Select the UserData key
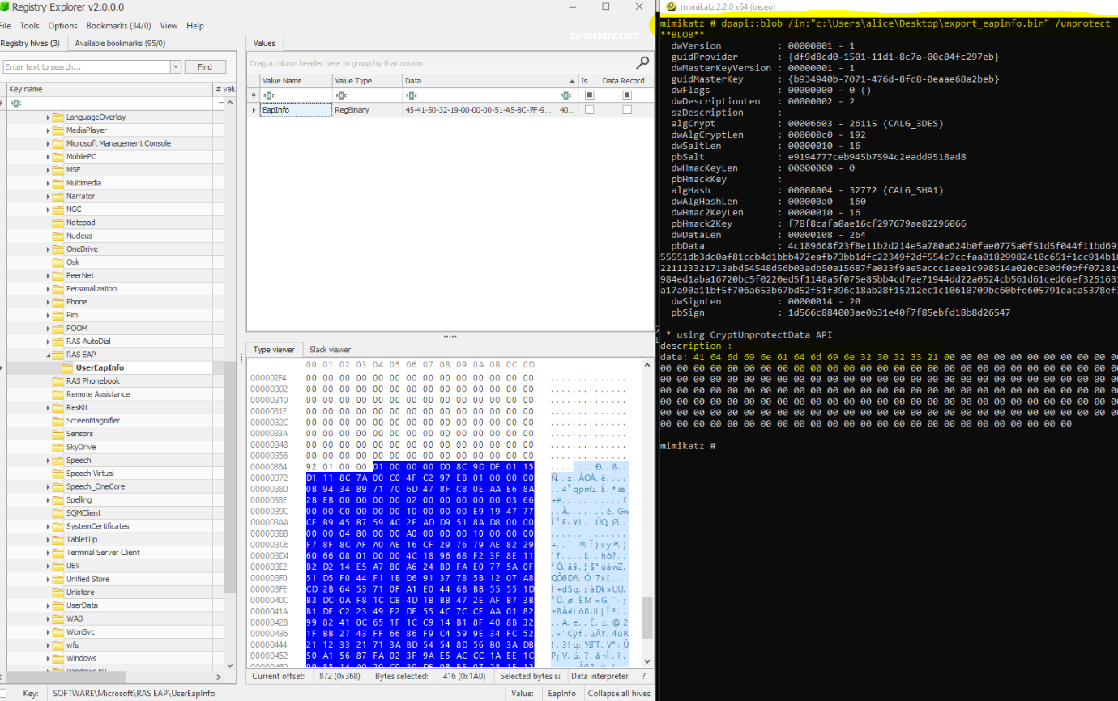 click(x=83, y=605)
